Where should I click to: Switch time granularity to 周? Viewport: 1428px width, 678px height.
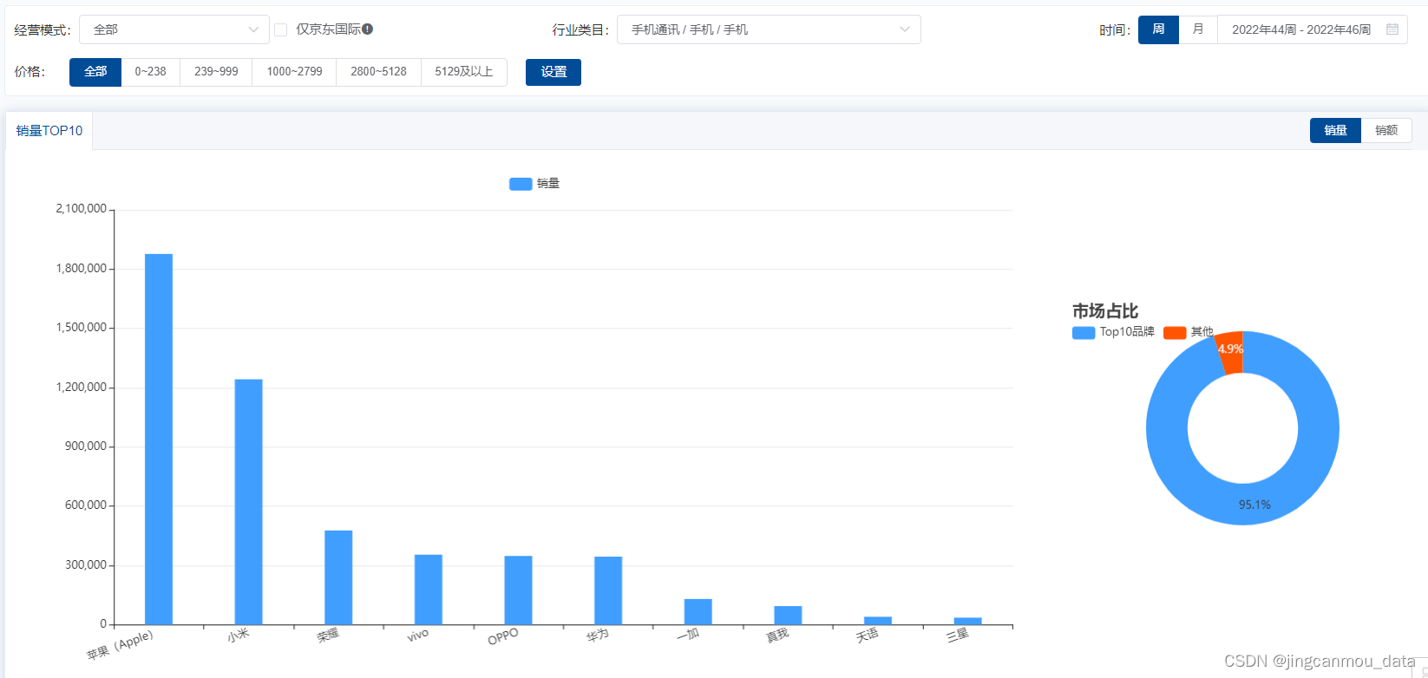tap(1158, 29)
